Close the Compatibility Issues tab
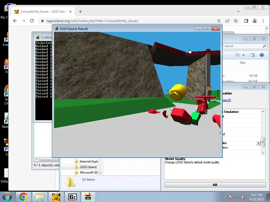270x202 pixels. pos(70,12)
